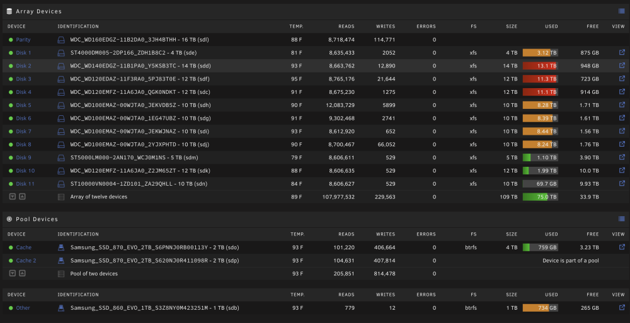Image resolution: width=630 pixels, height=323 pixels.
Task: Click the drive icon next to WDC_WD140EDGZ
Action: pyautogui.click(x=61, y=66)
